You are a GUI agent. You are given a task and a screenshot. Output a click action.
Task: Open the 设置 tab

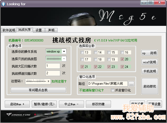(39, 30)
